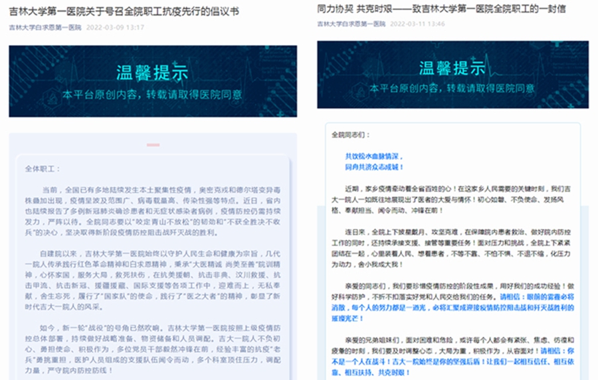Click the date 2022-03-09 13:17

click(114, 28)
